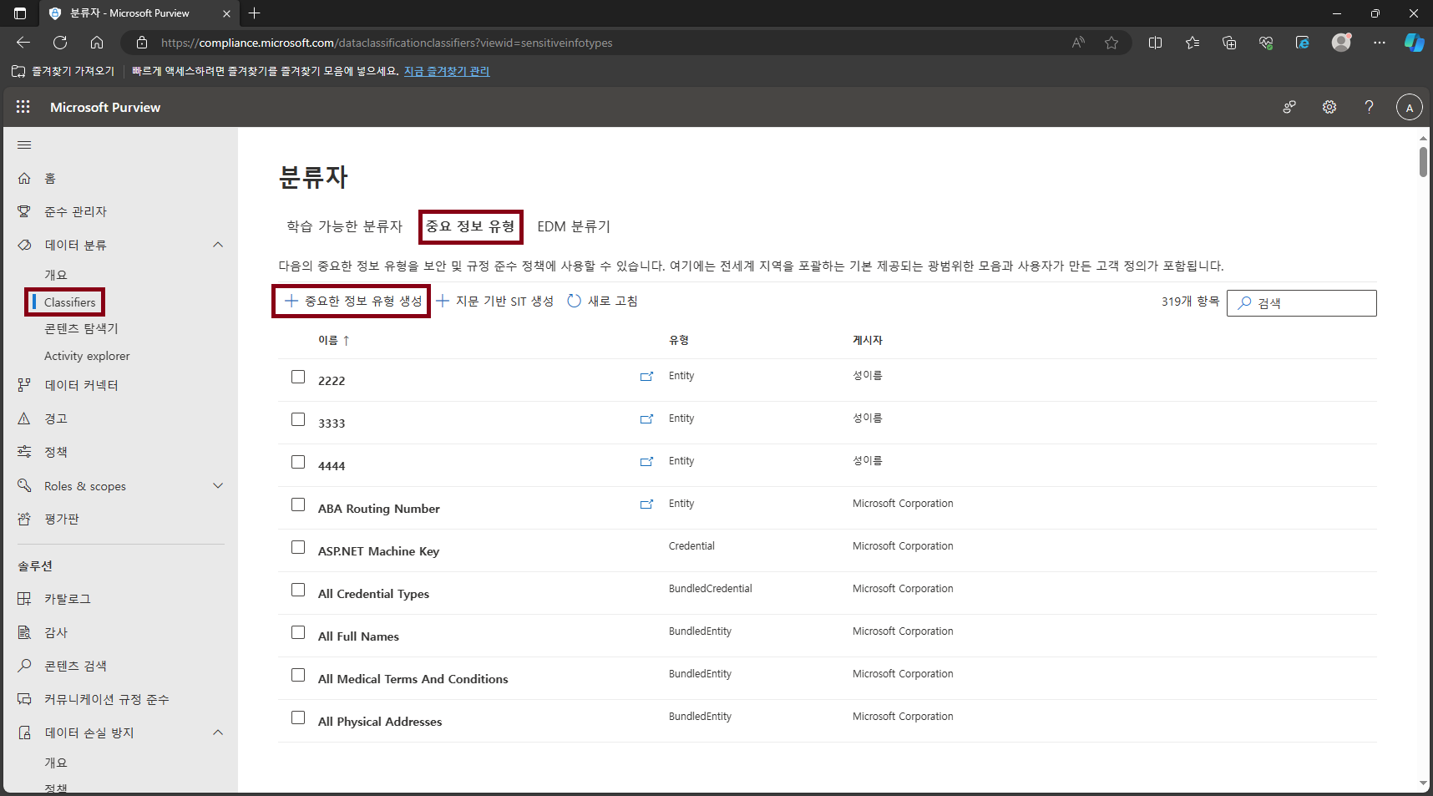The width and height of the screenshot is (1433, 796).
Task: Open ABA Routing Number in new window
Action: tap(647, 504)
